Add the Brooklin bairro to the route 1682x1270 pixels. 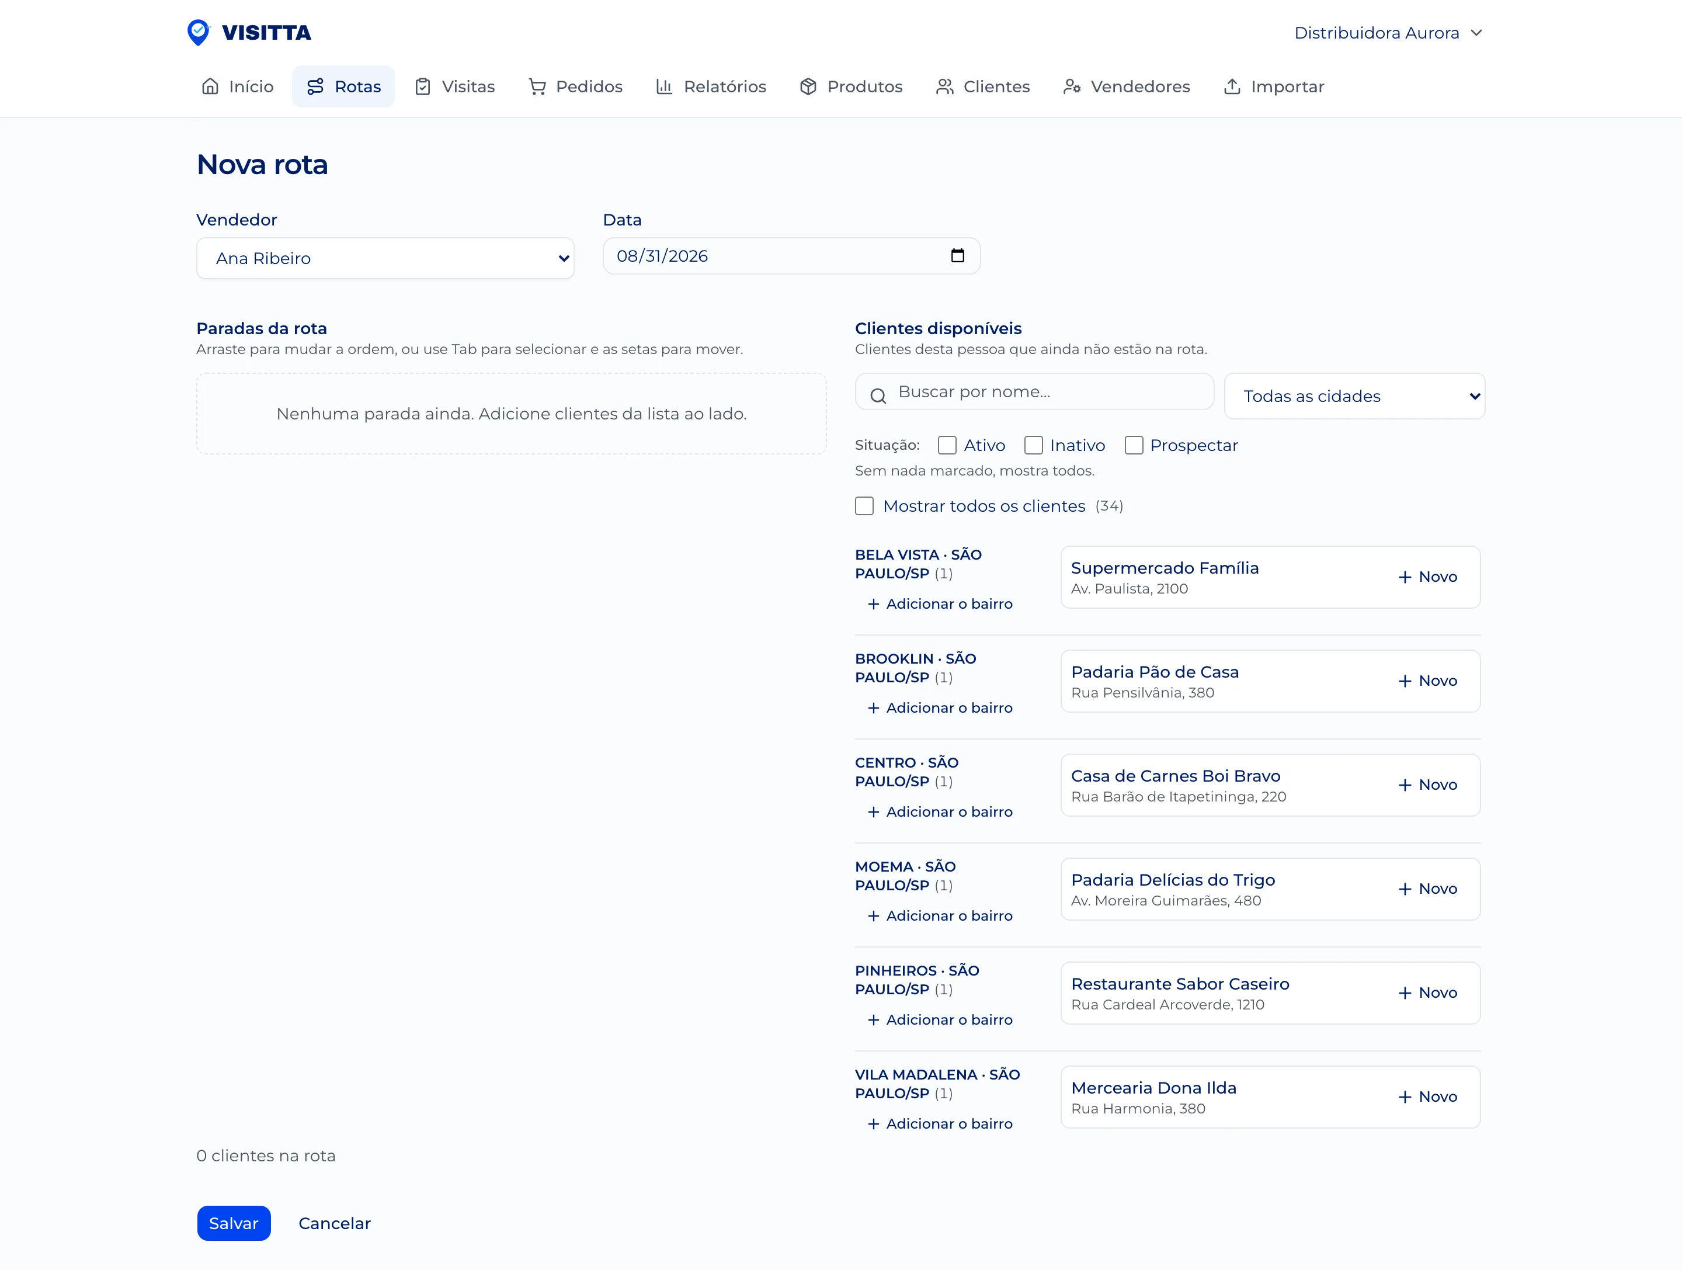940,708
